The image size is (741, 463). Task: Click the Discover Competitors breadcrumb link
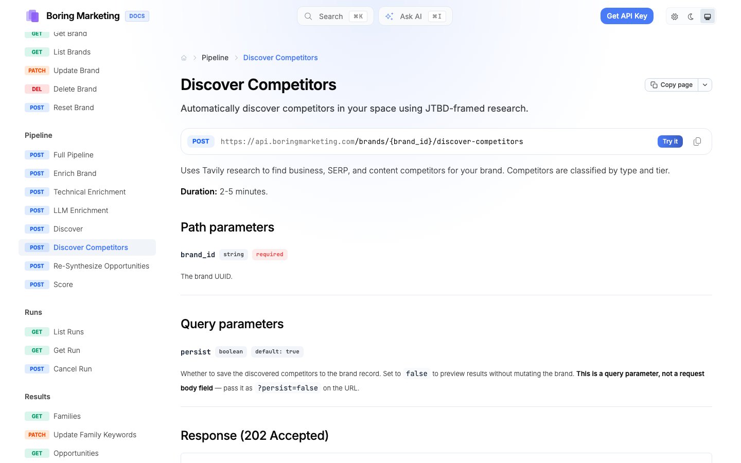(280, 58)
